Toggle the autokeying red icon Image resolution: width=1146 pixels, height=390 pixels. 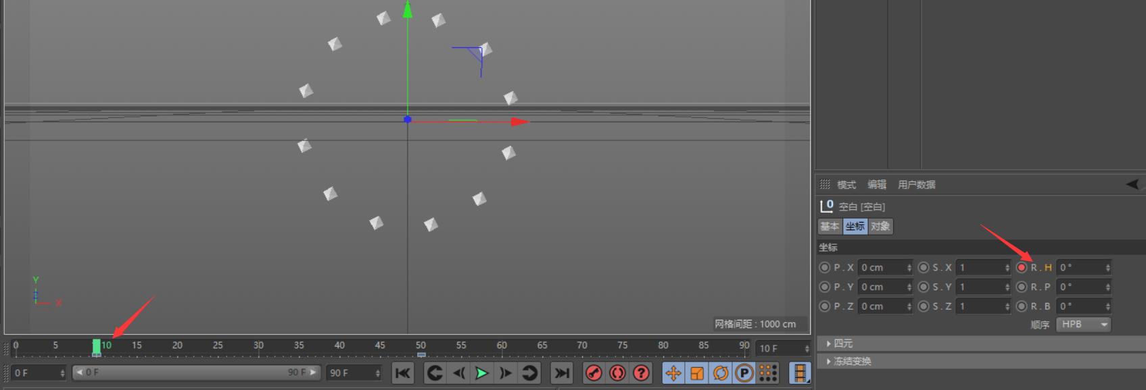click(x=617, y=372)
